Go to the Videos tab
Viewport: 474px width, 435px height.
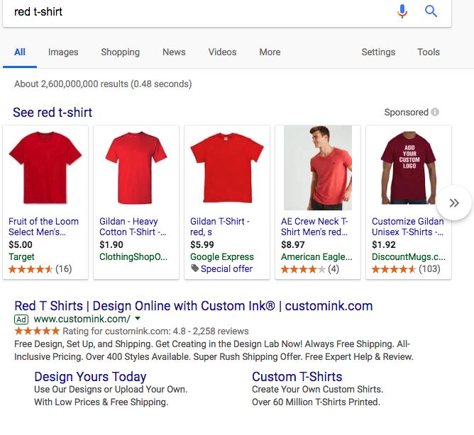point(222,52)
